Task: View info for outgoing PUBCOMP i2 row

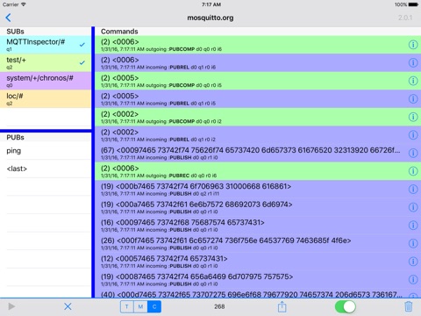Action: [x=413, y=117]
